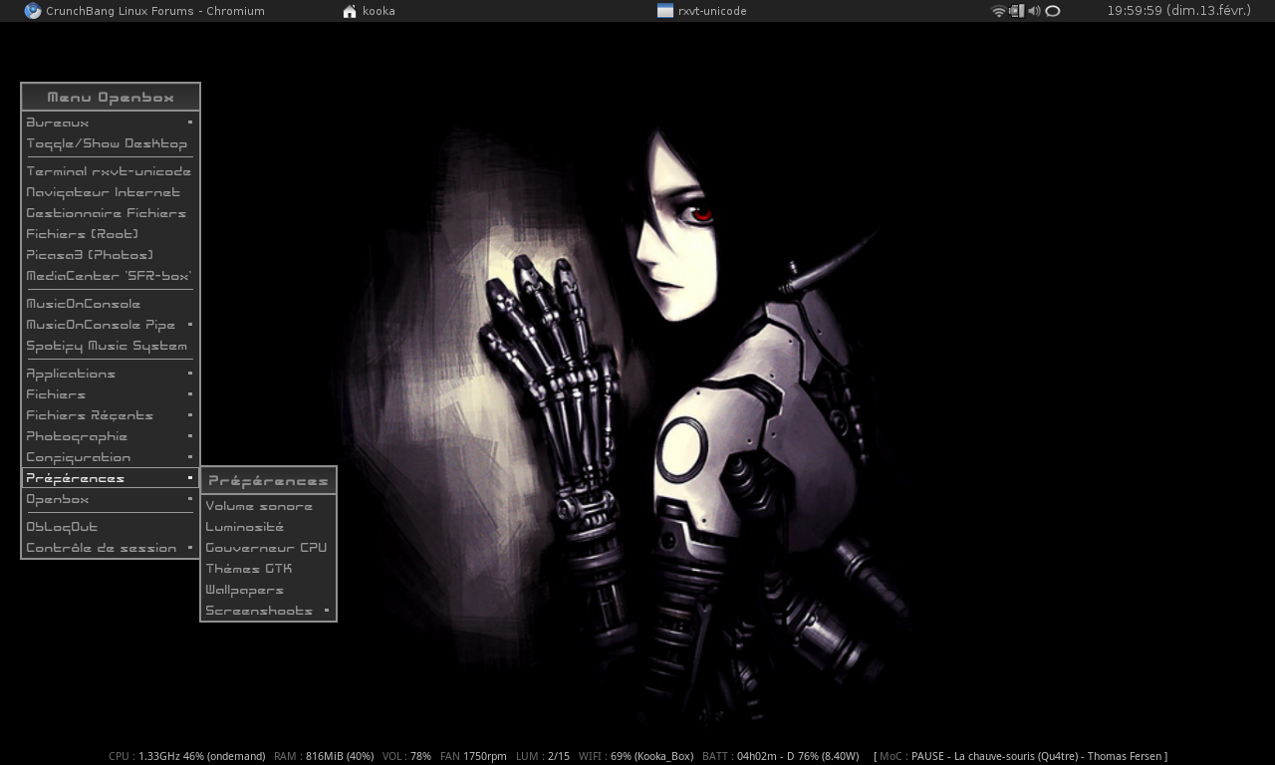Image resolution: width=1275 pixels, height=765 pixels.
Task: Open the volume speaker tray icon
Action: pyautogui.click(x=1034, y=11)
